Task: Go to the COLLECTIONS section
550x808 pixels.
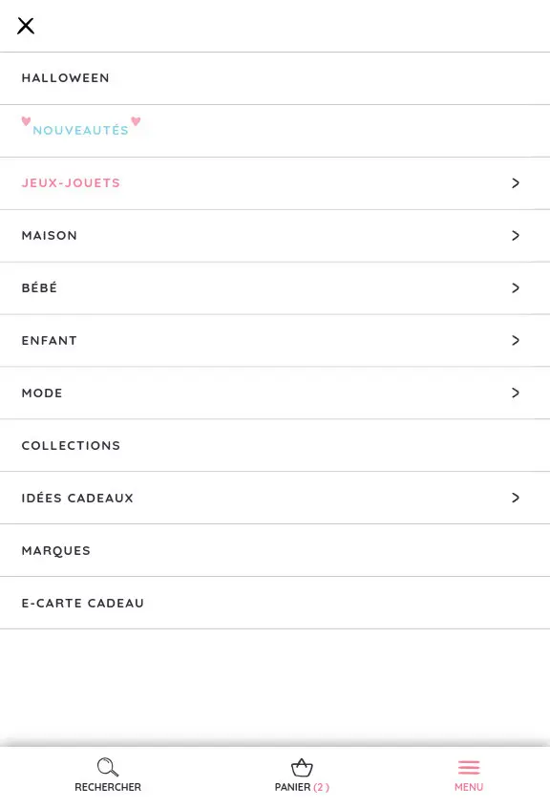Action: 71,445
